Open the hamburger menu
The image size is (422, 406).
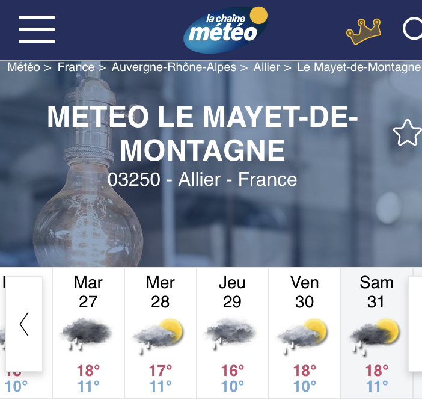coord(37,29)
